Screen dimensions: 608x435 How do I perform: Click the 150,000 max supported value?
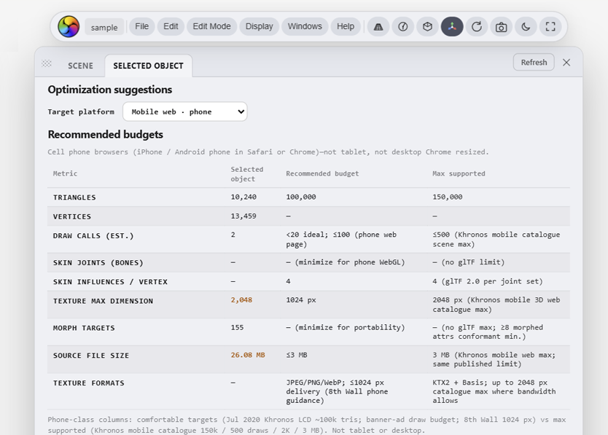pyautogui.click(x=448, y=197)
